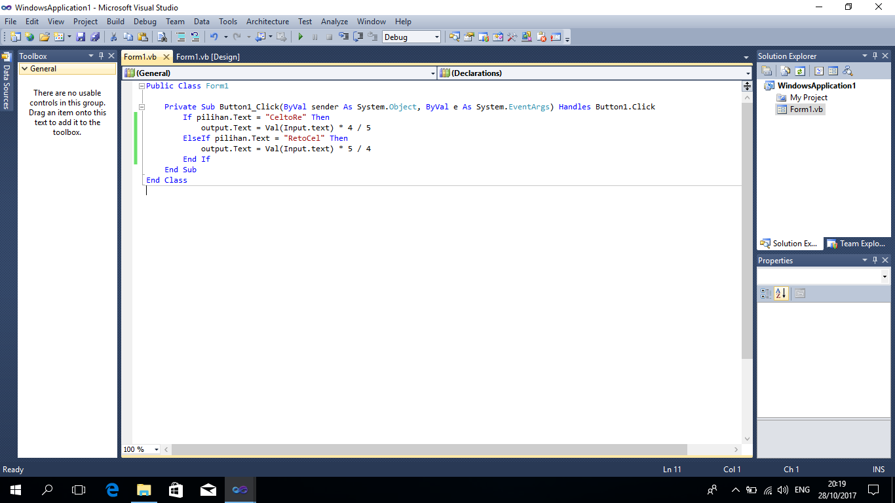
Task: Click the Paste icon on the toolbar
Action: click(x=142, y=37)
